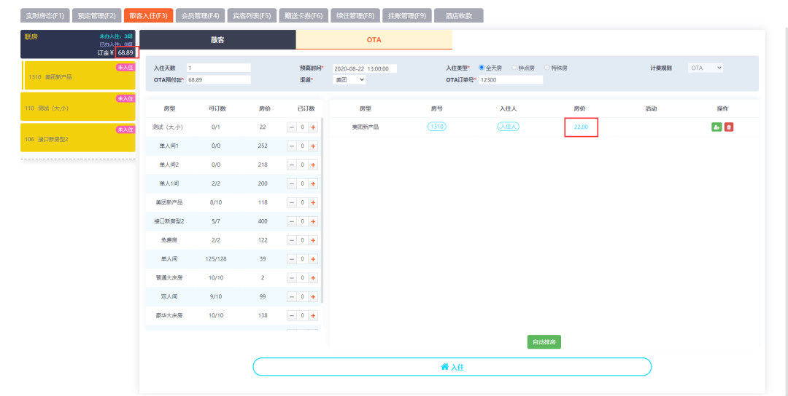Open 渠道 dropdown showing 美团
Screen dimensions: 788x396
pyautogui.click(x=349, y=79)
